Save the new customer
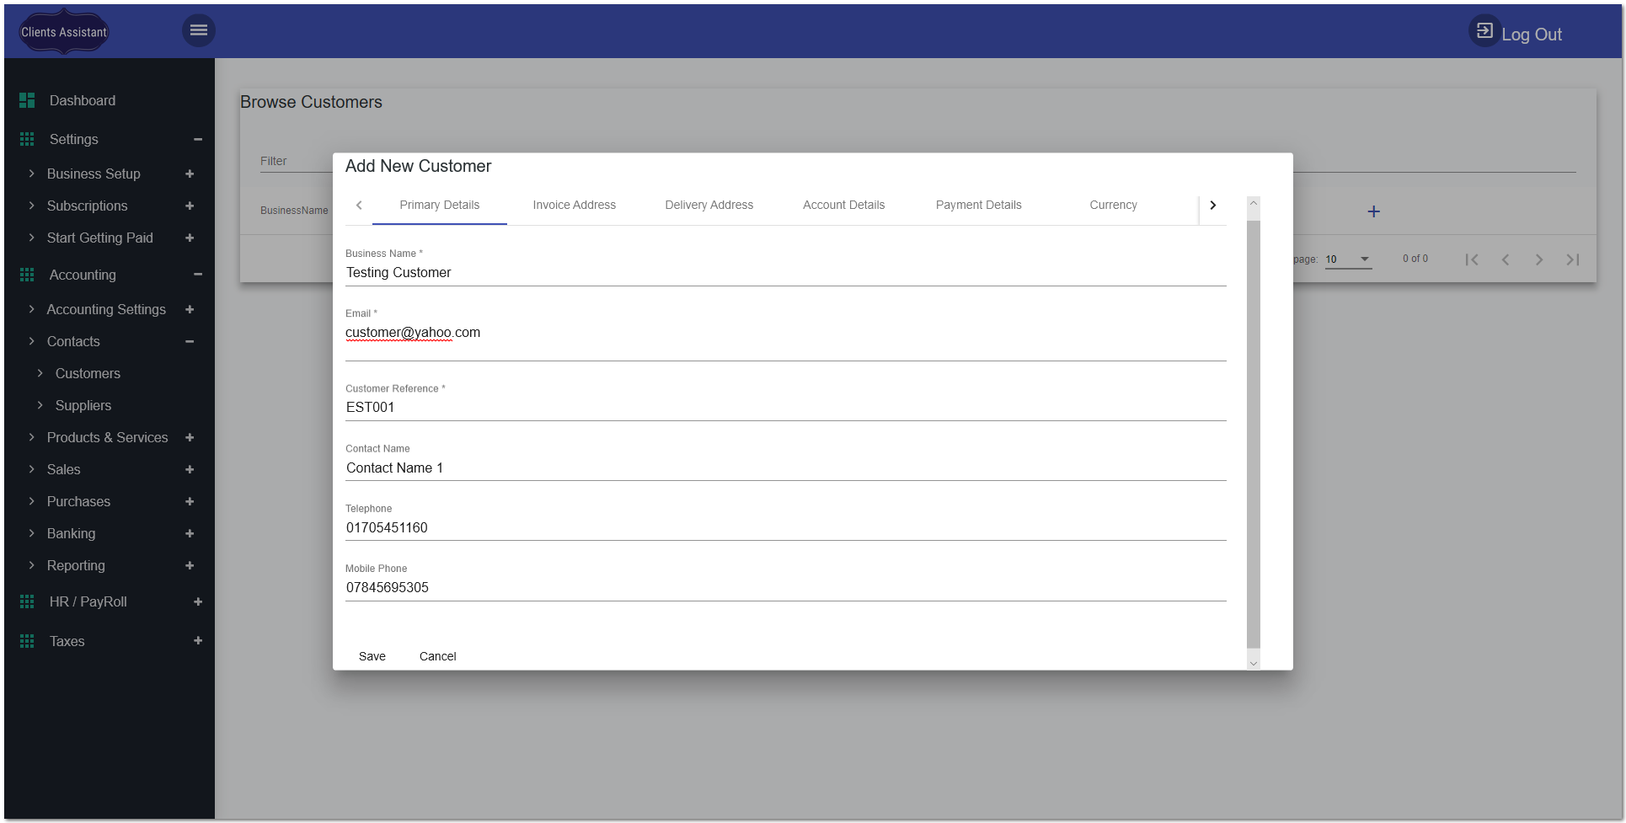This screenshot has width=1626, height=823. click(x=372, y=656)
